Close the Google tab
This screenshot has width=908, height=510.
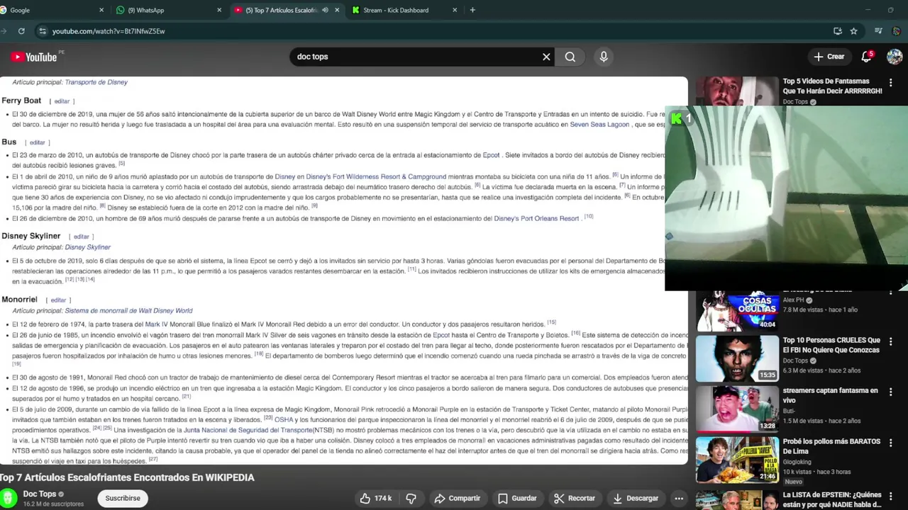(x=101, y=10)
